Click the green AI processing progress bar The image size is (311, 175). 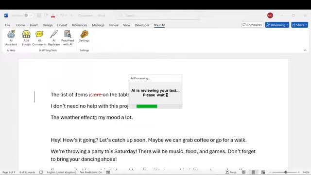click(x=147, y=106)
